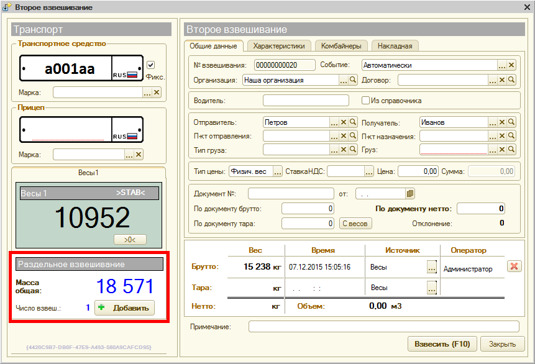Open СтавкаНДС selection button
This screenshot has width=535, height=364.
(x=369, y=171)
